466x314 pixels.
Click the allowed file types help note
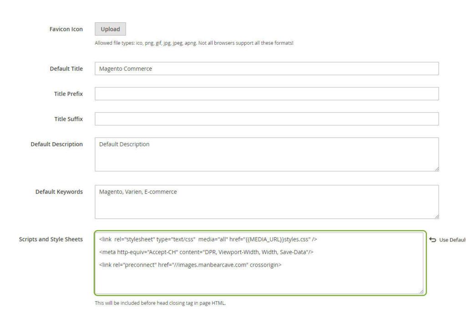click(x=194, y=43)
